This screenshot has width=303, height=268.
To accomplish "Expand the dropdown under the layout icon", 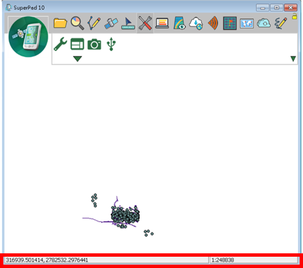I will tap(78, 59).
